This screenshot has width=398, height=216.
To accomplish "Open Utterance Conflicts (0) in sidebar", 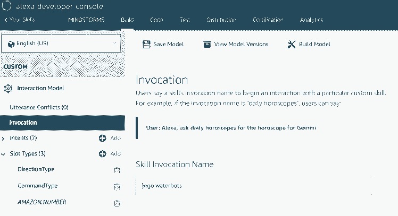I will pos(39,107).
